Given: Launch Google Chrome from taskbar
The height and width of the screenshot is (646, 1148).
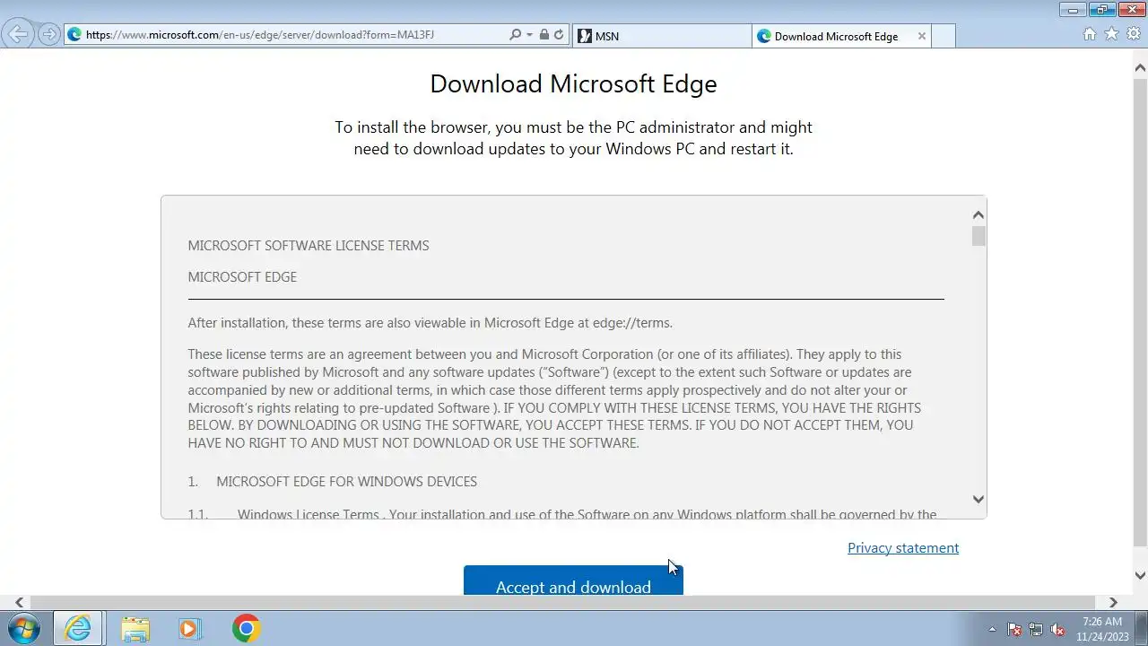Looking at the screenshot, I should tap(246, 628).
